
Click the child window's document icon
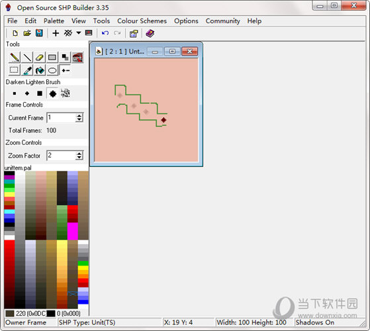coord(99,51)
